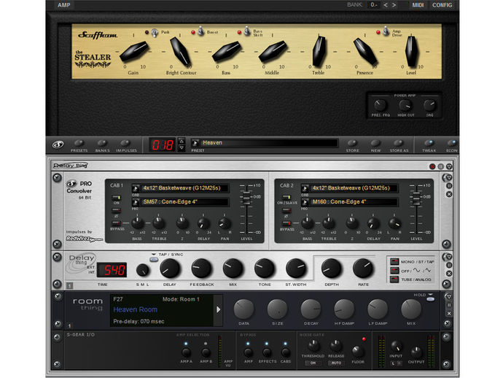Click the Amp bypass button in I/O panel
This screenshot has width=503, height=378.
click(x=248, y=352)
